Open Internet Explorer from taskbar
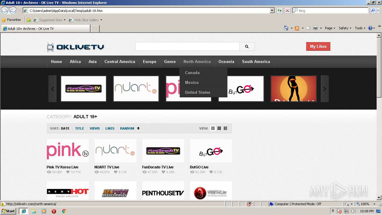The height and width of the screenshot is (215, 382). click(24, 211)
